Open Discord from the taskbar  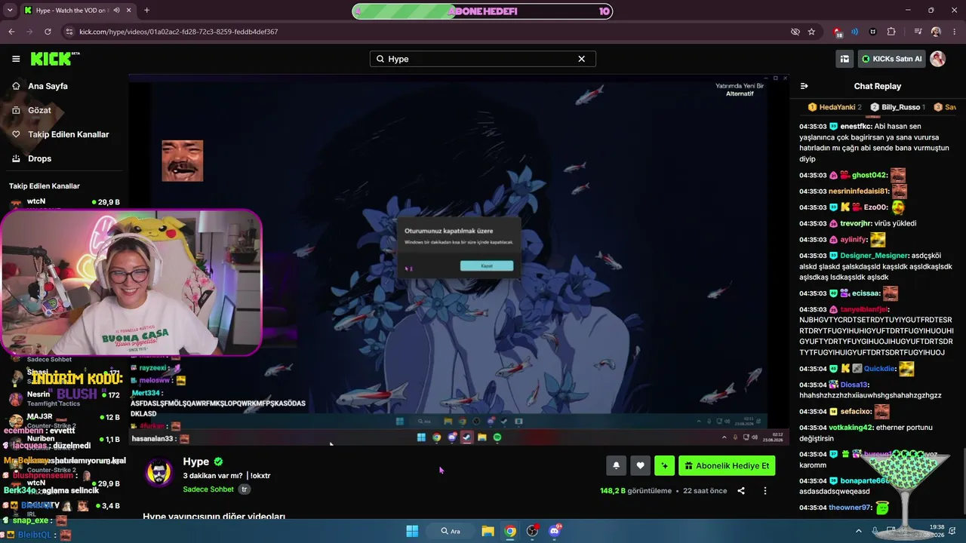[555, 531]
